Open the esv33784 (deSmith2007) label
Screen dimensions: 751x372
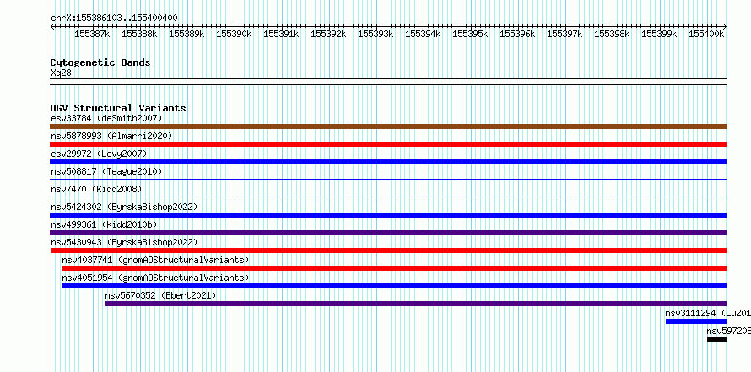pos(107,118)
